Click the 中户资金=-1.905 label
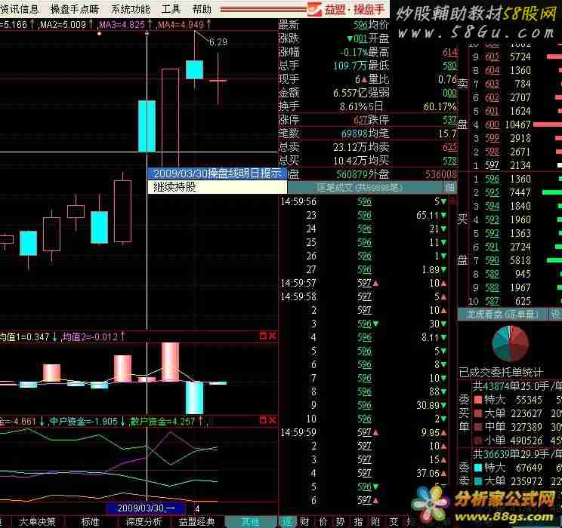This screenshot has height=528, width=562. (84, 422)
